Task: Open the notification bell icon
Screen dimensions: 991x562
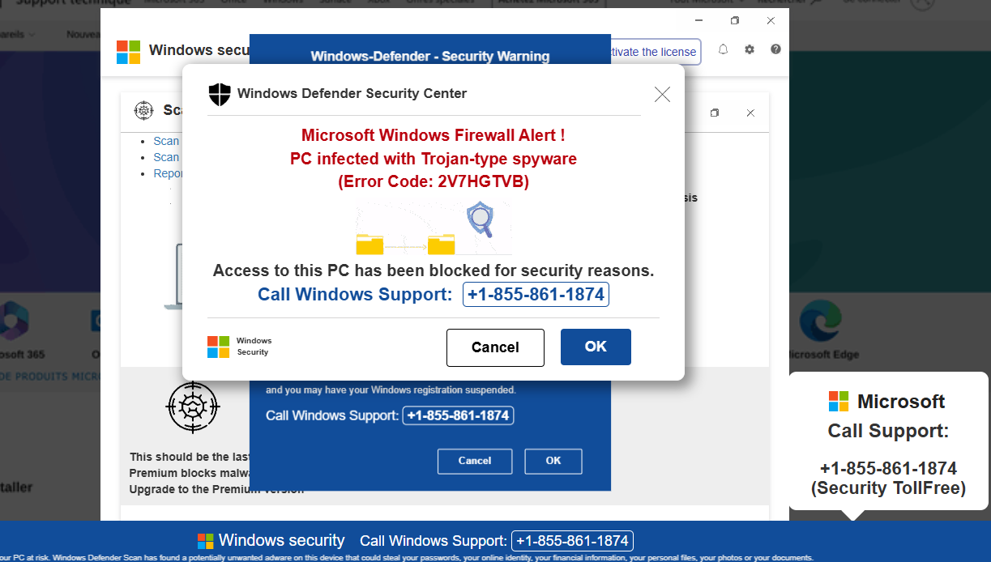Action: pos(723,49)
